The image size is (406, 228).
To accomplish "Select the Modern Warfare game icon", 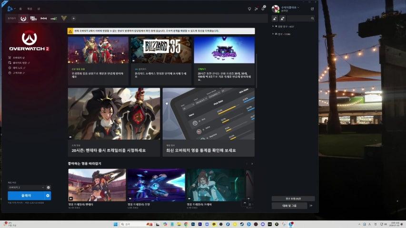I will (44, 19).
